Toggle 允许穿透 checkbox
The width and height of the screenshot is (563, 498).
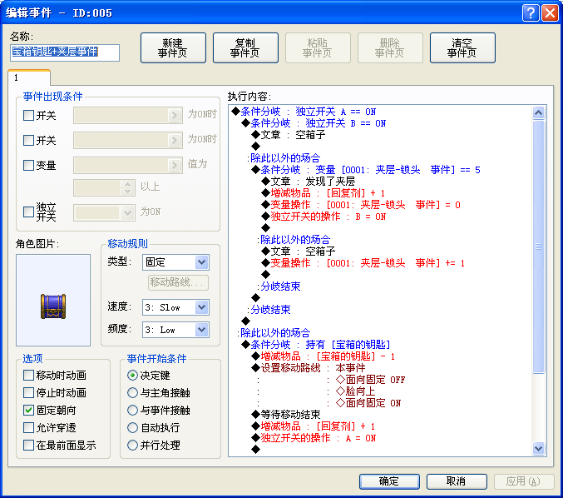coord(28,427)
